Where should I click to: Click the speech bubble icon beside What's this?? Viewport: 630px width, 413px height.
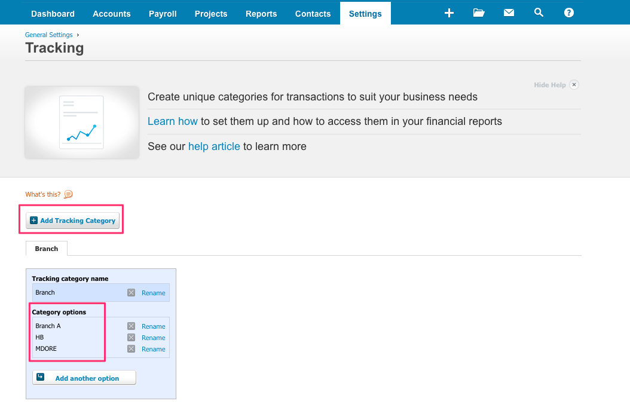point(68,194)
